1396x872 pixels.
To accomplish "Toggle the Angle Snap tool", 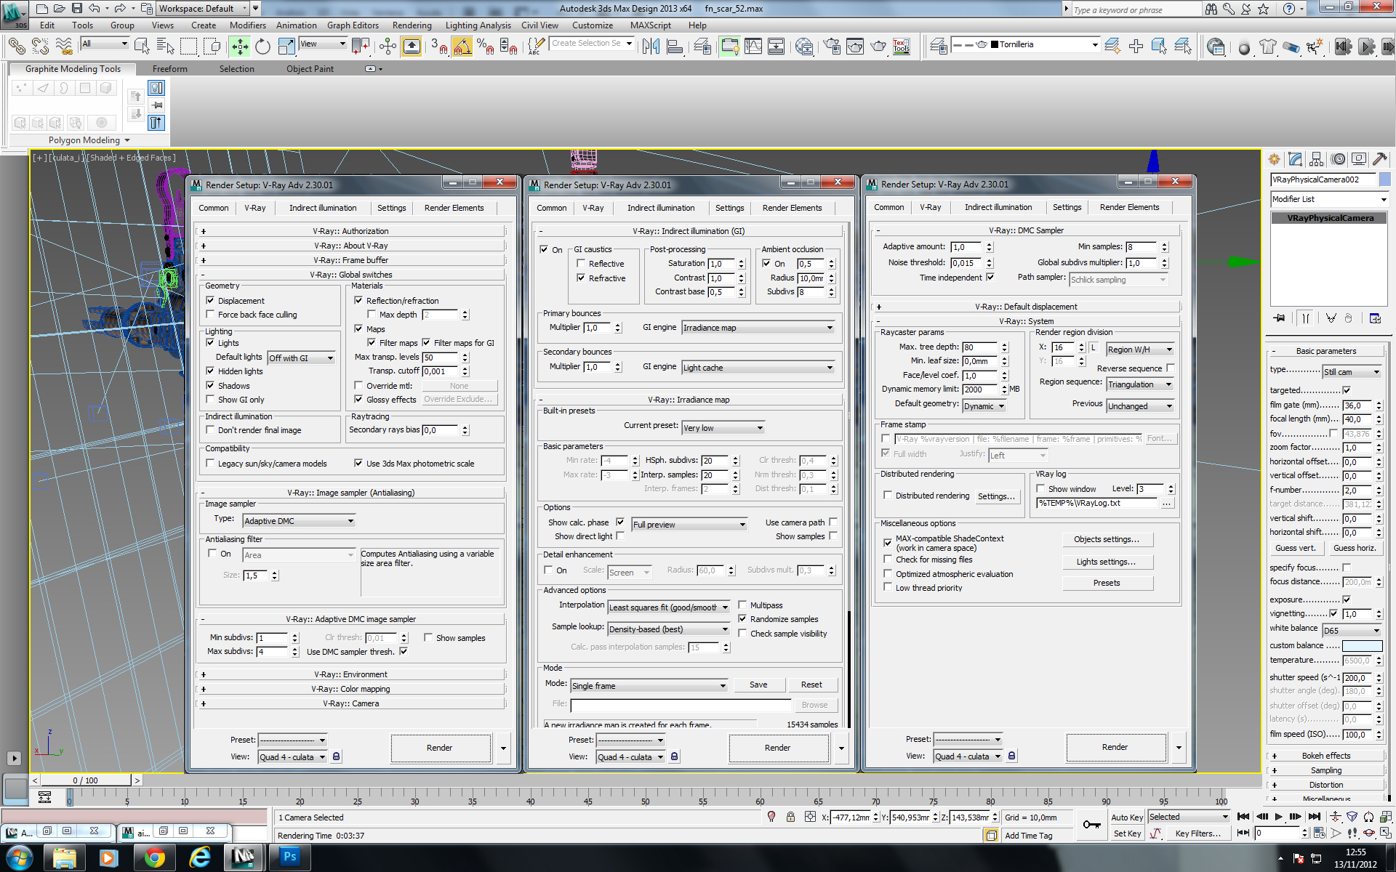I will pos(462,47).
